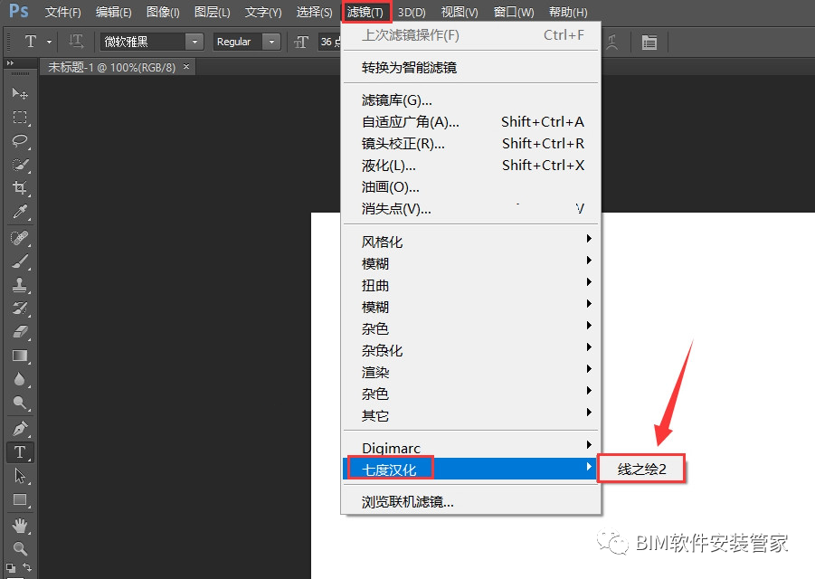Select the Clone Stamp tool
Viewport: 815px width, 579px height.
20,285
